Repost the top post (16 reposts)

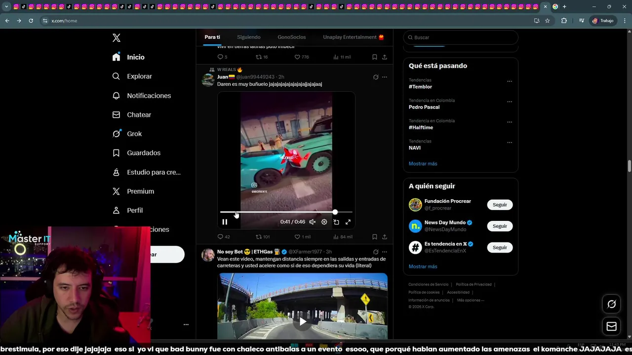pos(262,57)
